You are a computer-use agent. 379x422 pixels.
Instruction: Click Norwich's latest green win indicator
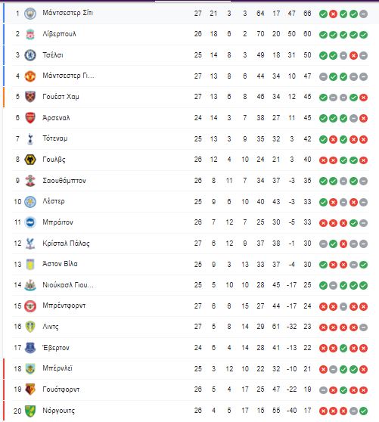[x=363, y=411]
